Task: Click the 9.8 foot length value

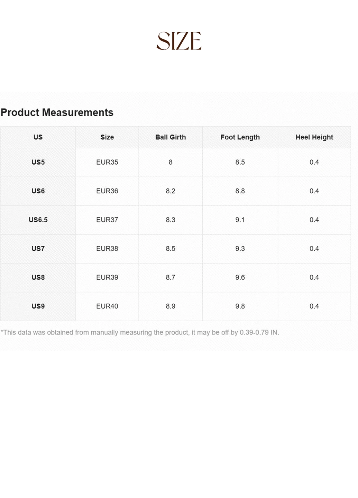Action: 240,306
